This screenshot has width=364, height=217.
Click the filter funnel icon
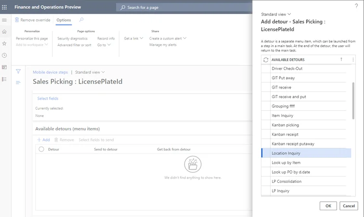pos(18,71)
